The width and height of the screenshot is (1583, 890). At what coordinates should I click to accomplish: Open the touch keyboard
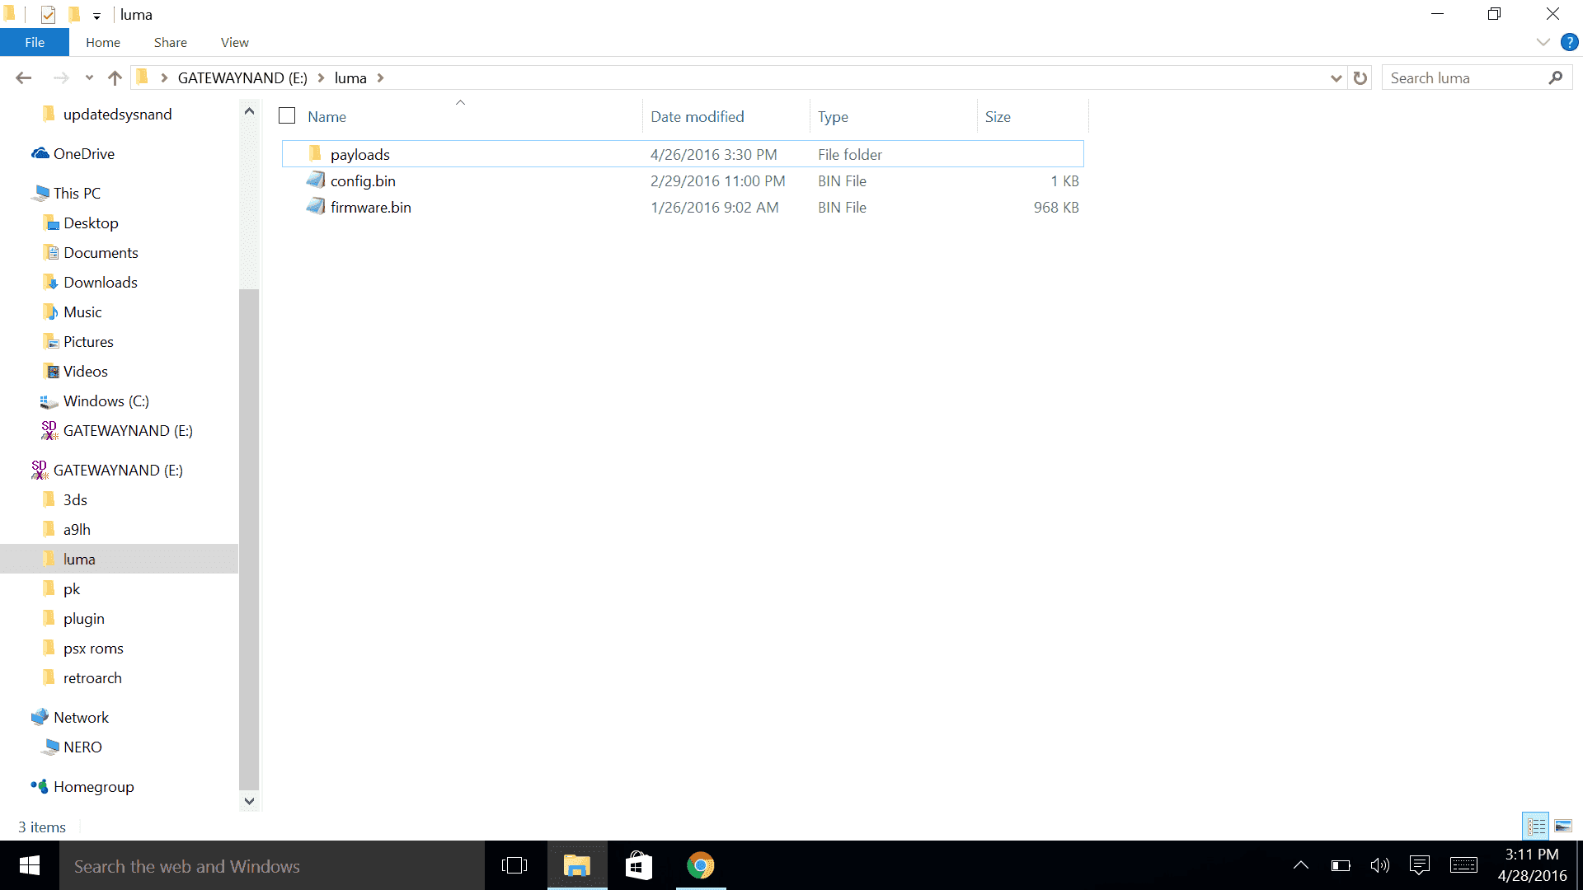point(1463,865)
